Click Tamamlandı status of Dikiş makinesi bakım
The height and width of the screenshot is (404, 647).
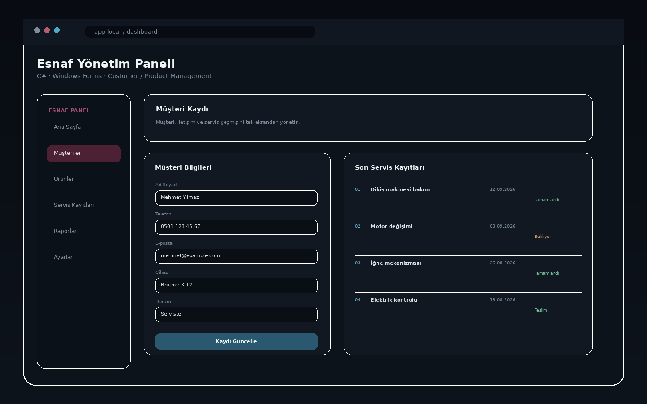point(547,200)
